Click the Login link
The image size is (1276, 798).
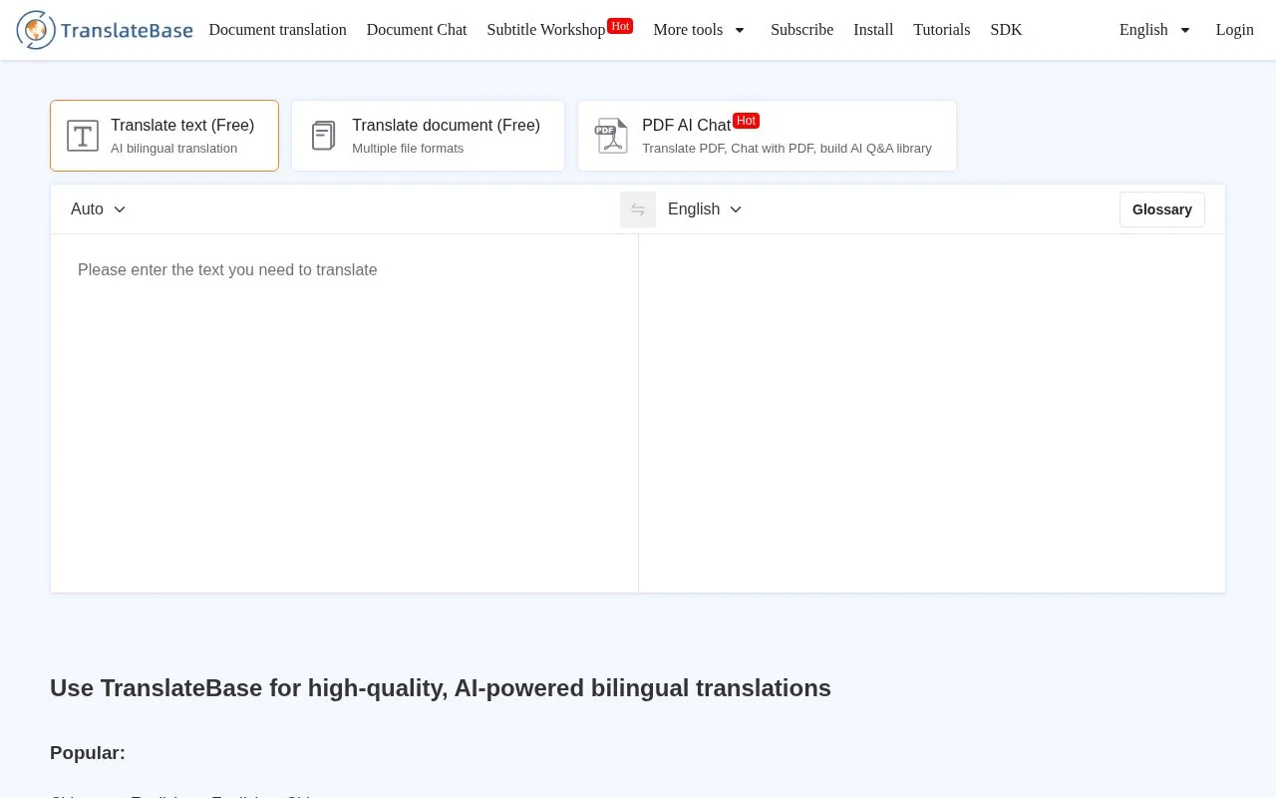tap(1234, 30)
